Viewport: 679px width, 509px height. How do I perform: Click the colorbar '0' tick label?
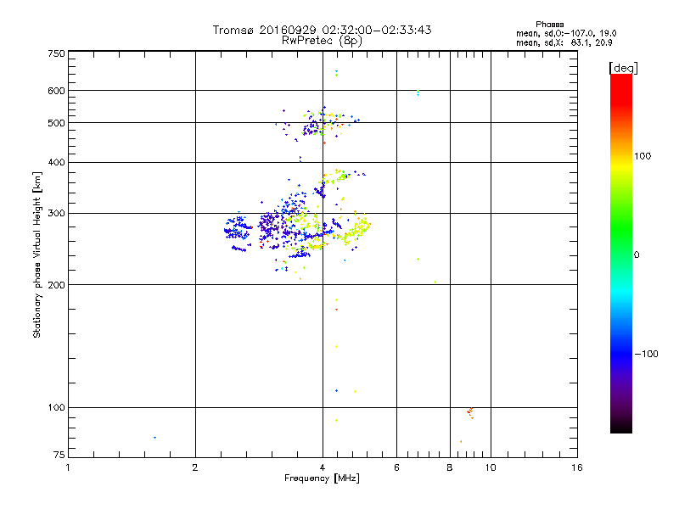coord(637,255)
